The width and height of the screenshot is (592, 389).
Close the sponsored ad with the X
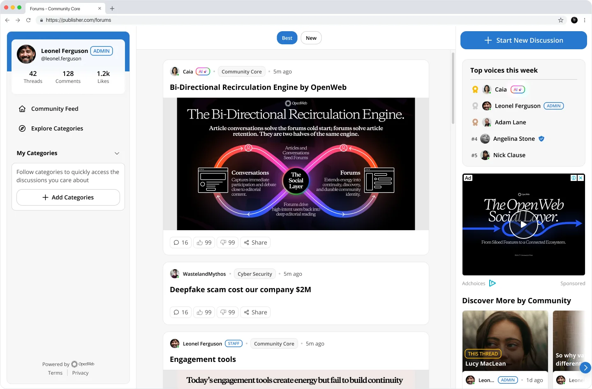click(x=580, y=178)
